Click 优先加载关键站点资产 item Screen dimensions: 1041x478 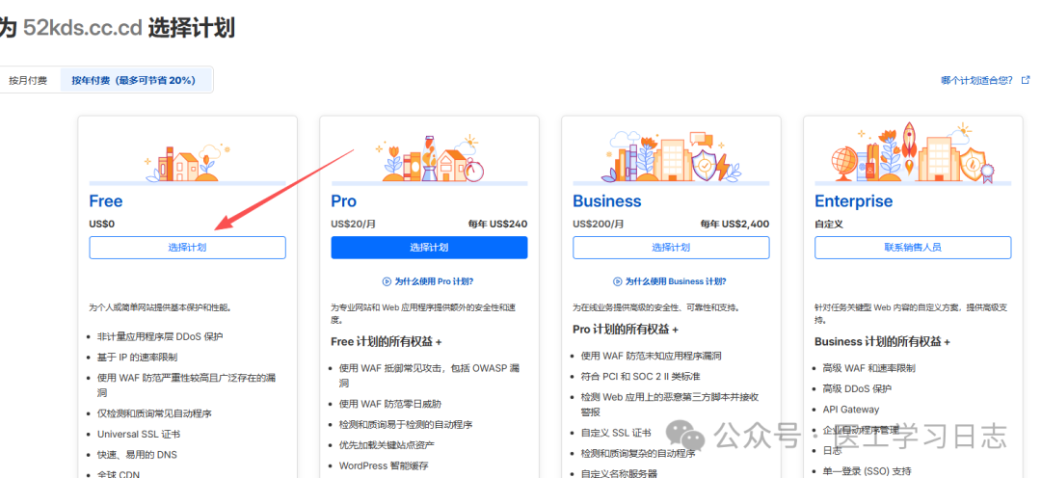click(387, 445)
